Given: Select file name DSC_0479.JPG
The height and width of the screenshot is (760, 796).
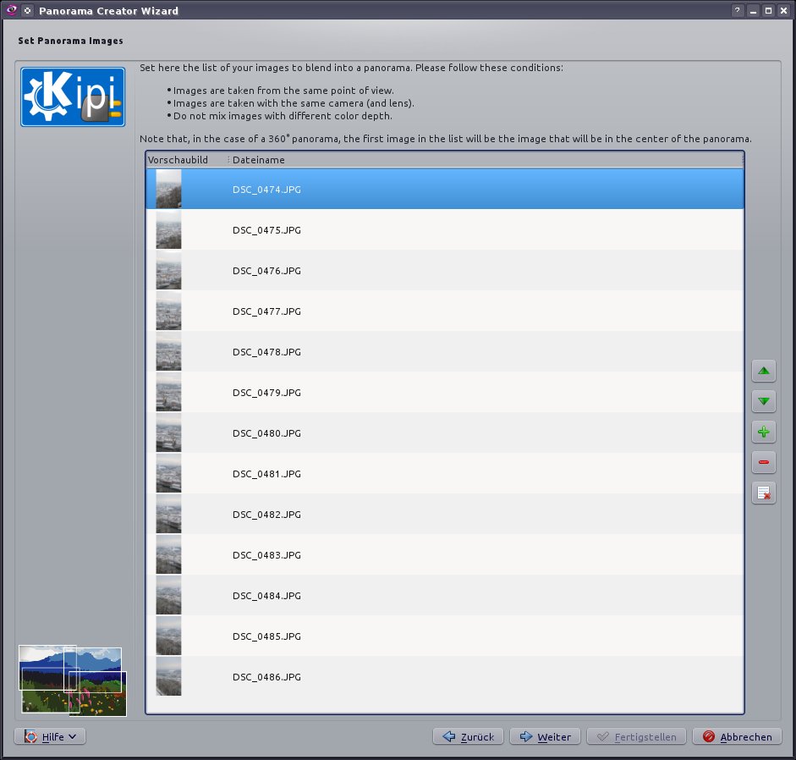Looking at the screenshot, I should pyautogui.click(x=266, y=393).
